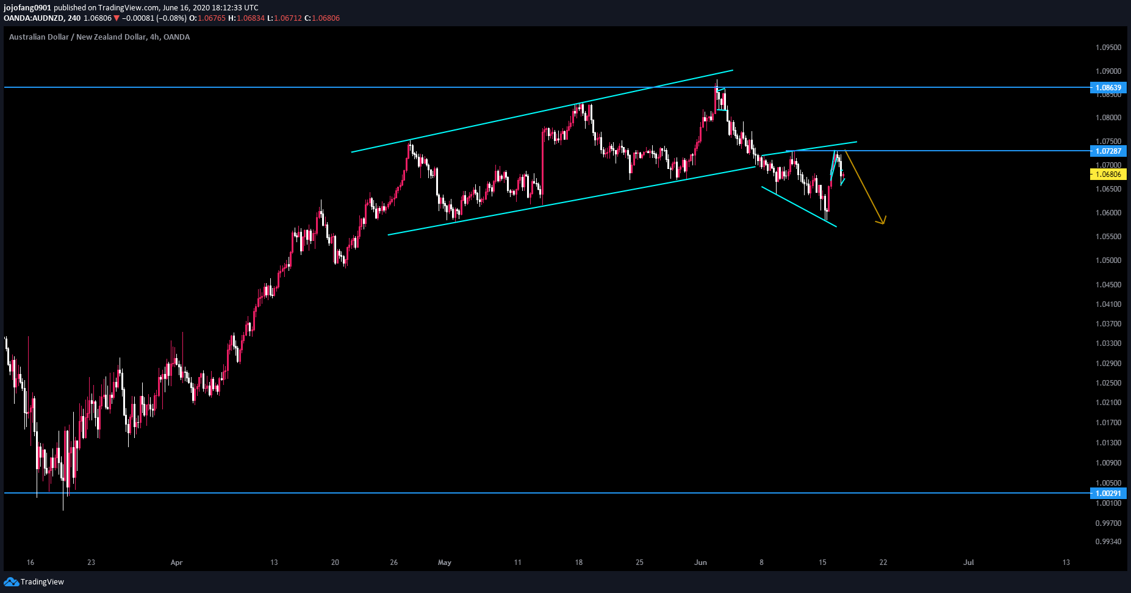Click the close value C:1.06806 in header
Image resolution: width=1131 pixels, height=593 pixels.
pos(322,18)
